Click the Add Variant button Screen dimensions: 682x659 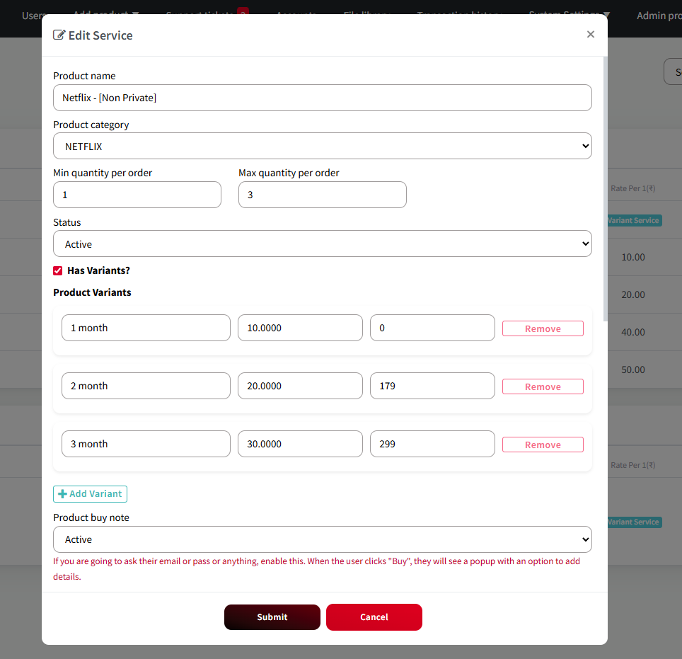(x=90, y=494)
